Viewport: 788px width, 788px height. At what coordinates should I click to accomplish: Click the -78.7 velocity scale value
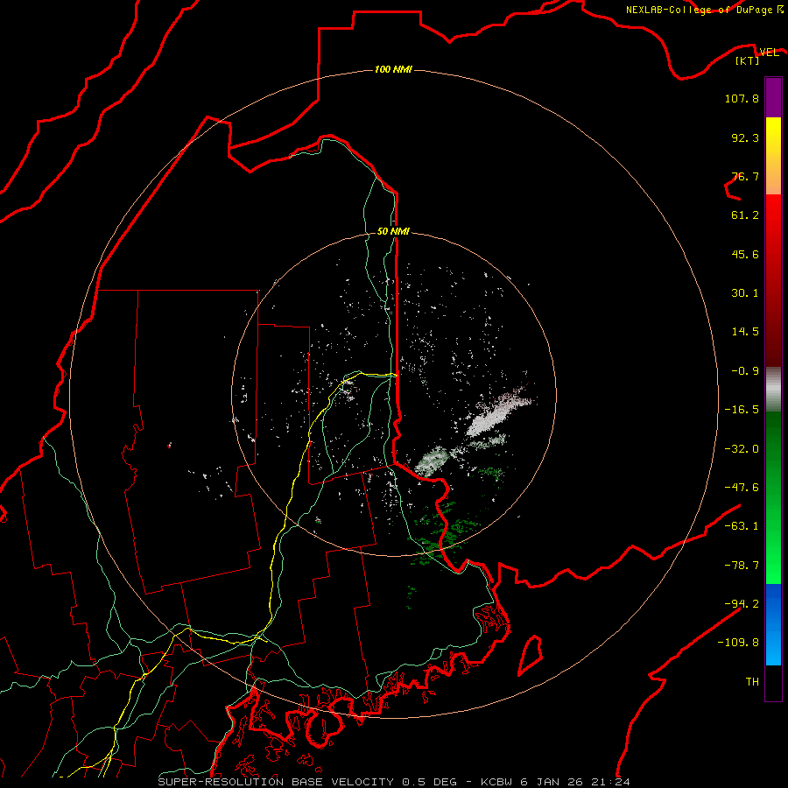(742, 566)
